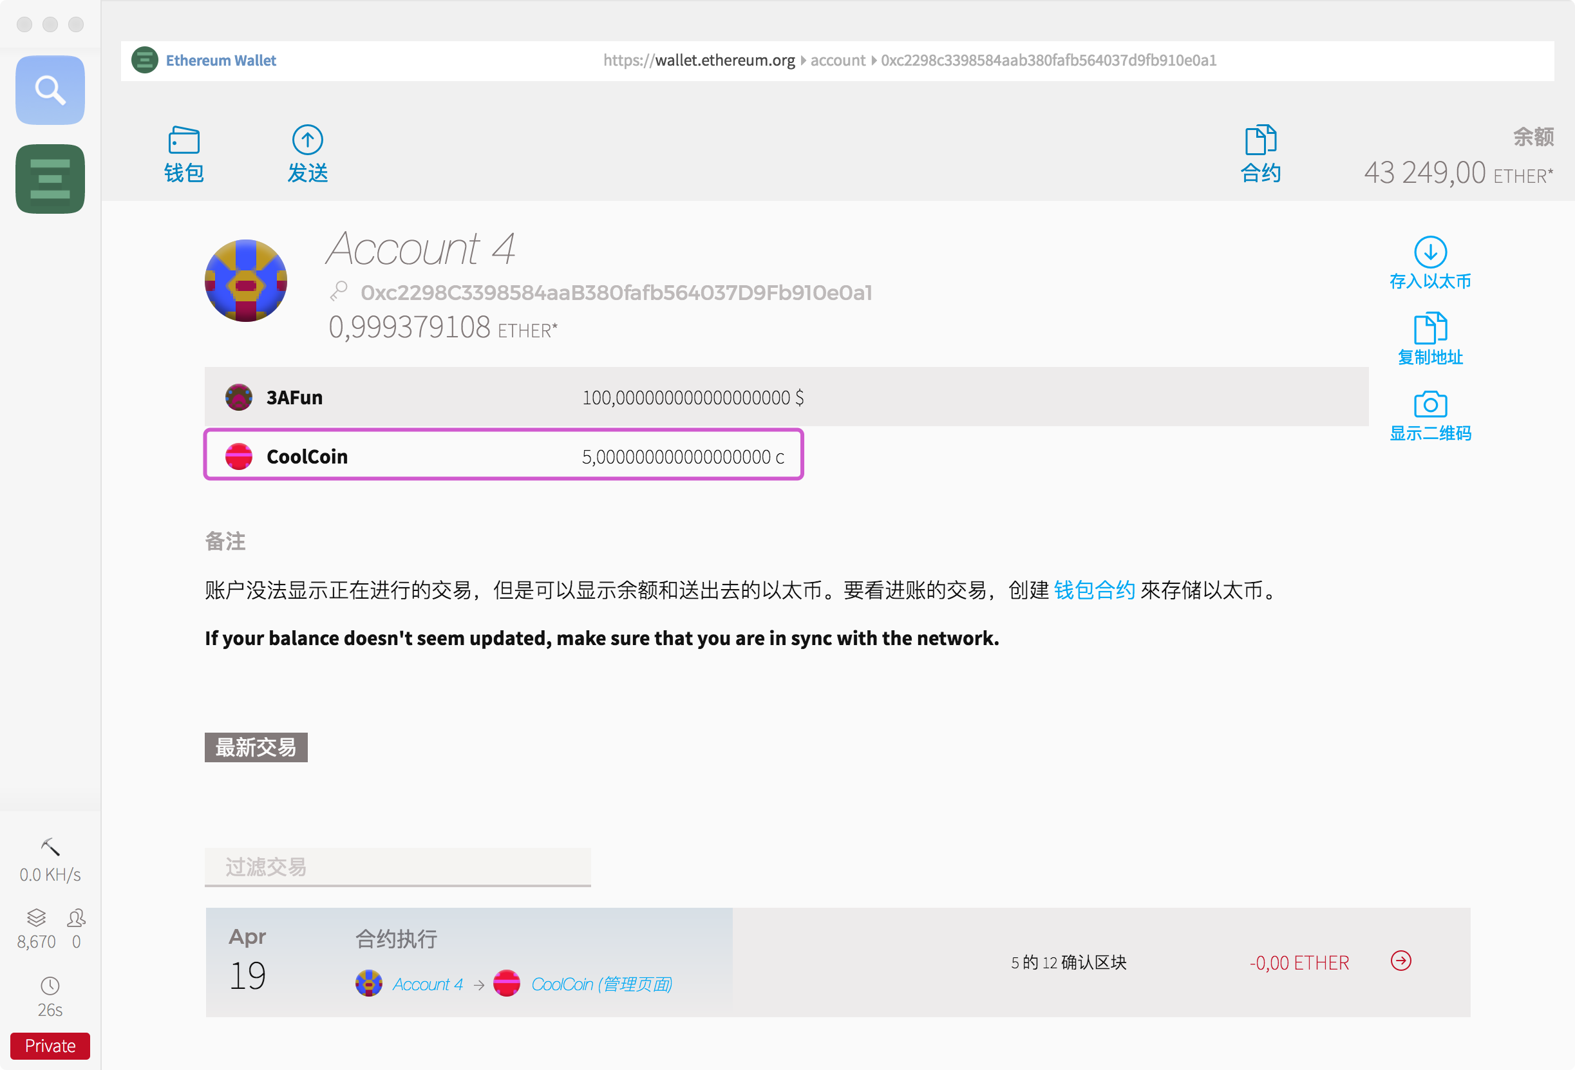Click the clock icon showing 26s
1575x1070 pixels.
(x=50, y=985)
